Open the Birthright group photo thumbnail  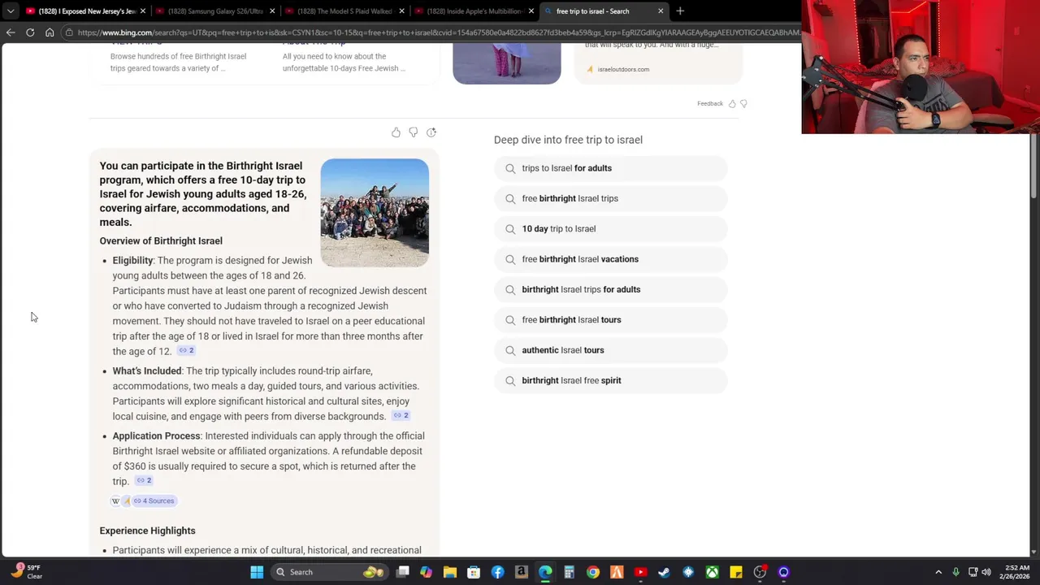[375, 213]
